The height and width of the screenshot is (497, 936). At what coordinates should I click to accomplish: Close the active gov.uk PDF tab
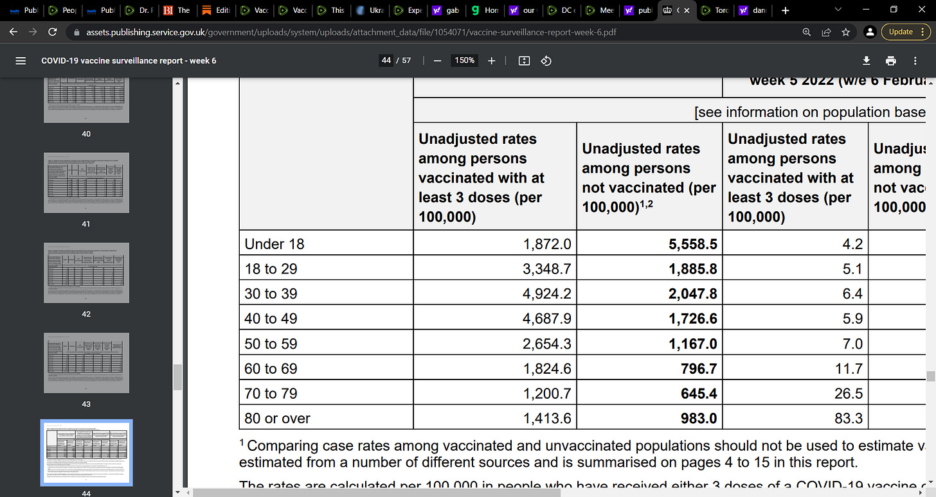(x=687, y=10)
